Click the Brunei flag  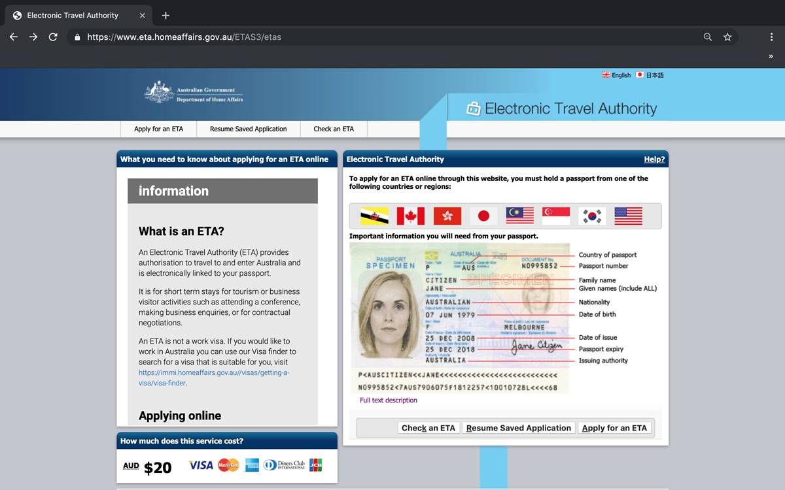click(374, 216)
